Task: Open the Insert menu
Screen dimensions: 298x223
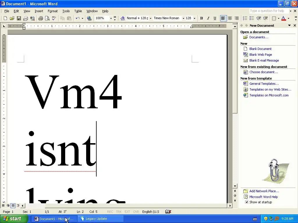Action: tap(39, 11)
